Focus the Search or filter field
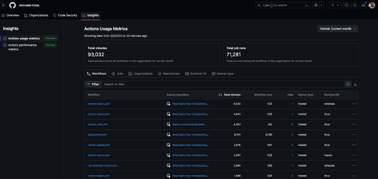The image size is (378, 179). click(223, 85)
